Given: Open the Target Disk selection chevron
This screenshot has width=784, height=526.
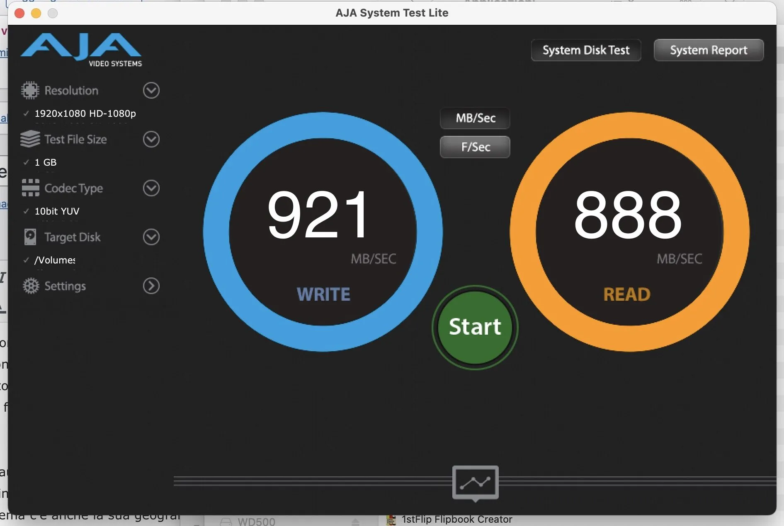Looking at the screenshot, I should click(150, 237).
